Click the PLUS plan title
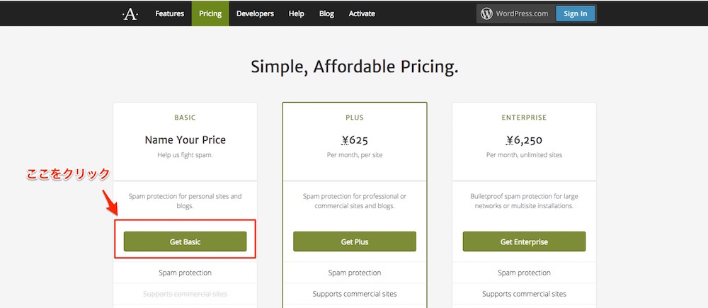 pos(355,118)
